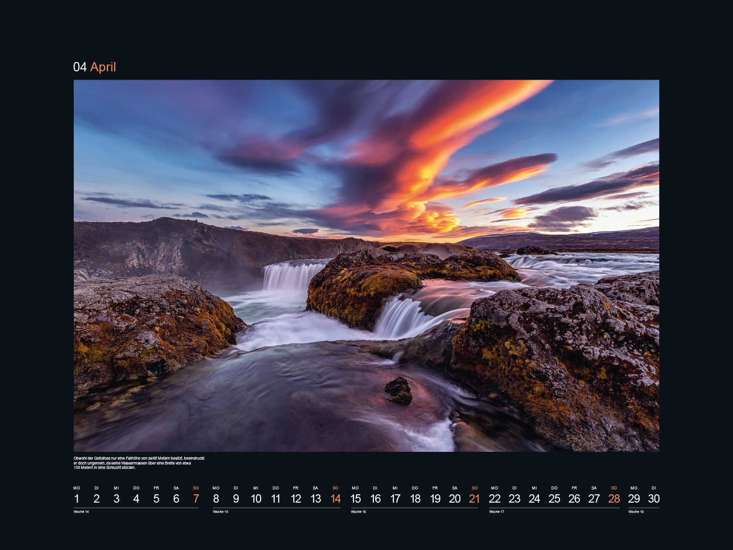Image resolution: width=733 pixels, height=550 pixels.
Task: Select orange Sunday date 28
Action: [x=614, y=499]
